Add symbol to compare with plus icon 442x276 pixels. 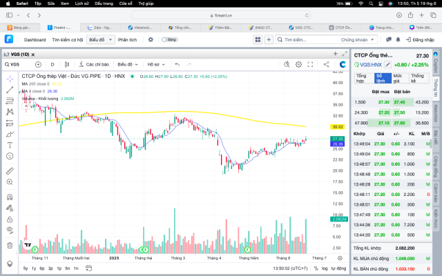(38, 64)
